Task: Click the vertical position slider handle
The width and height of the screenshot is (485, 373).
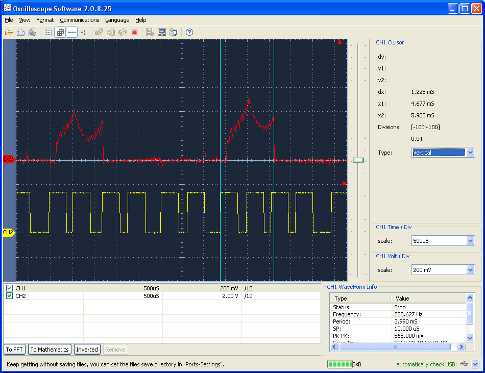Action: coord(359,160)
